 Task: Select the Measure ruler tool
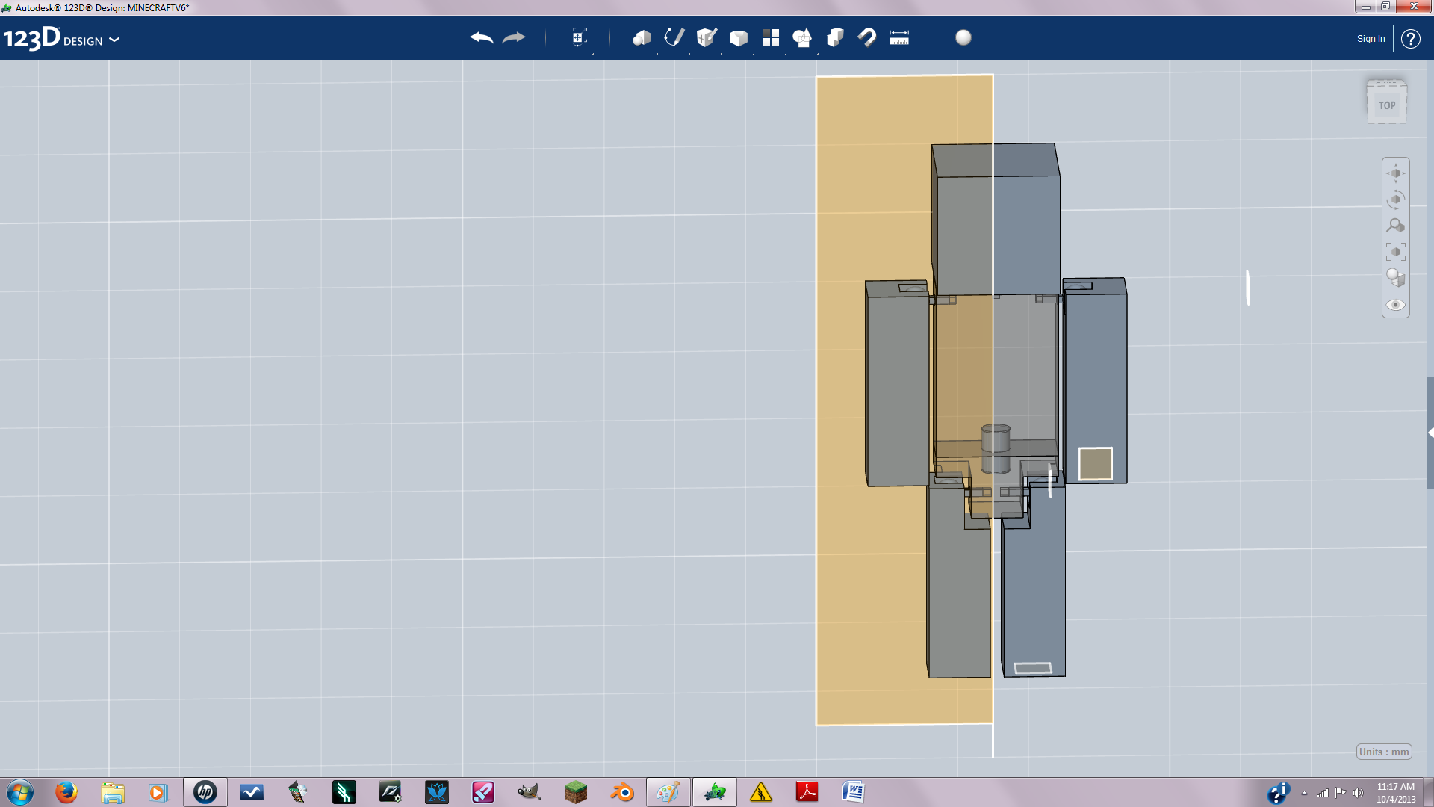[x=899, y=37]
